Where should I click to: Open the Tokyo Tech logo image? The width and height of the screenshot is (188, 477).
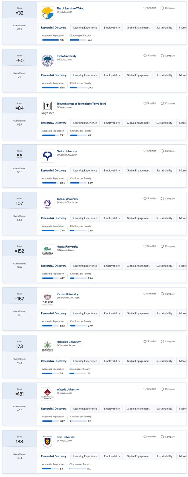click(x=47, y=108)
